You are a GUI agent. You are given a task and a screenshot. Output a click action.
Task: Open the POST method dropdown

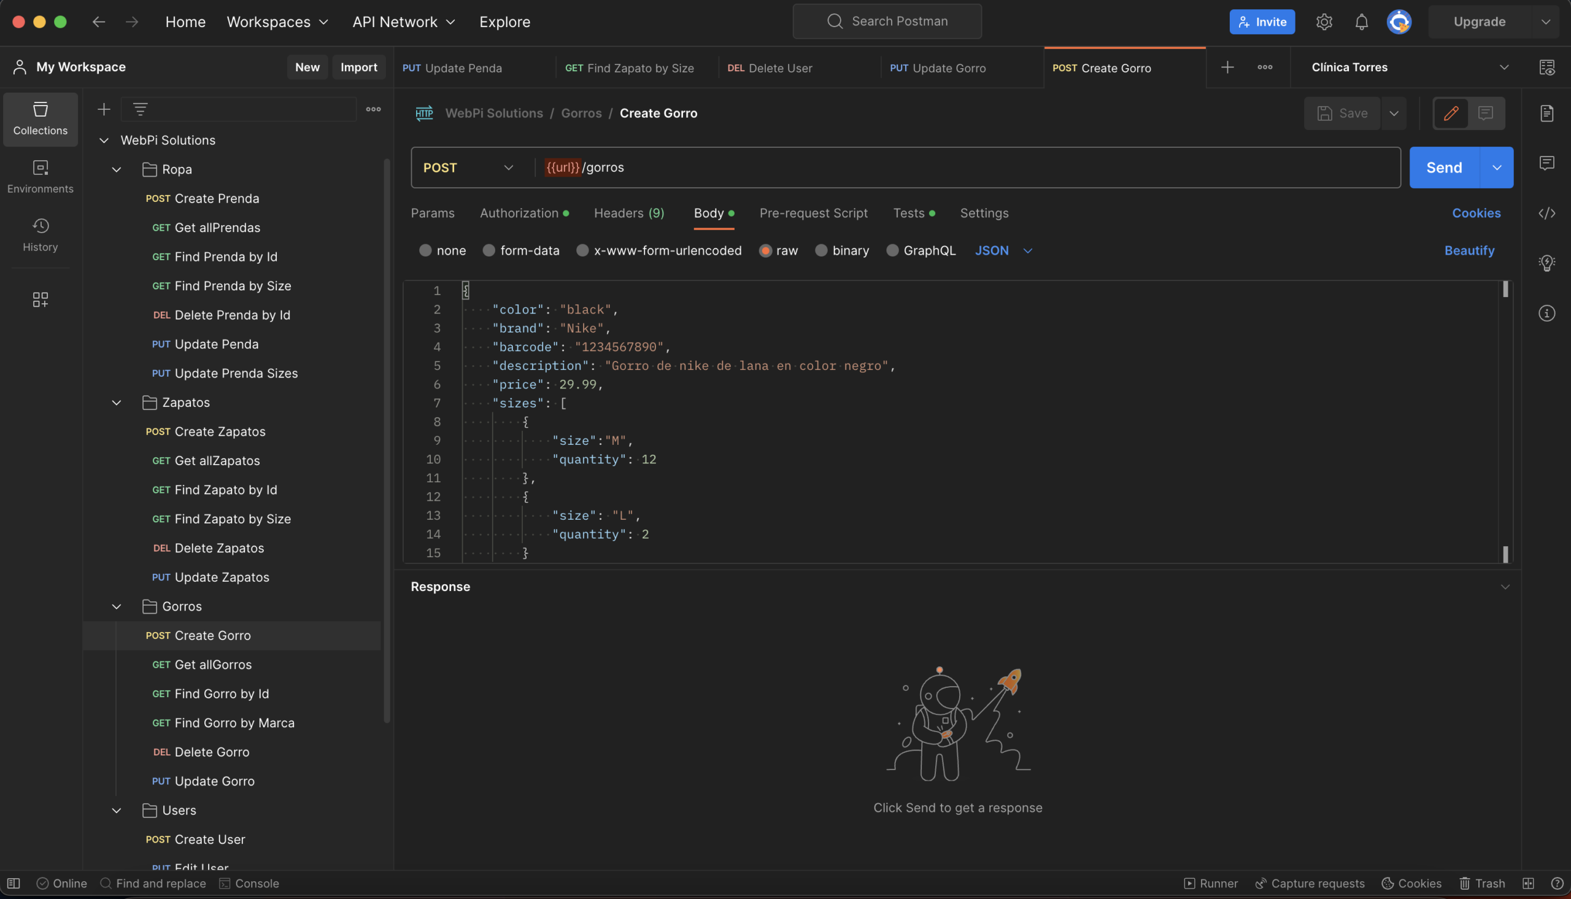pos(468,168)
